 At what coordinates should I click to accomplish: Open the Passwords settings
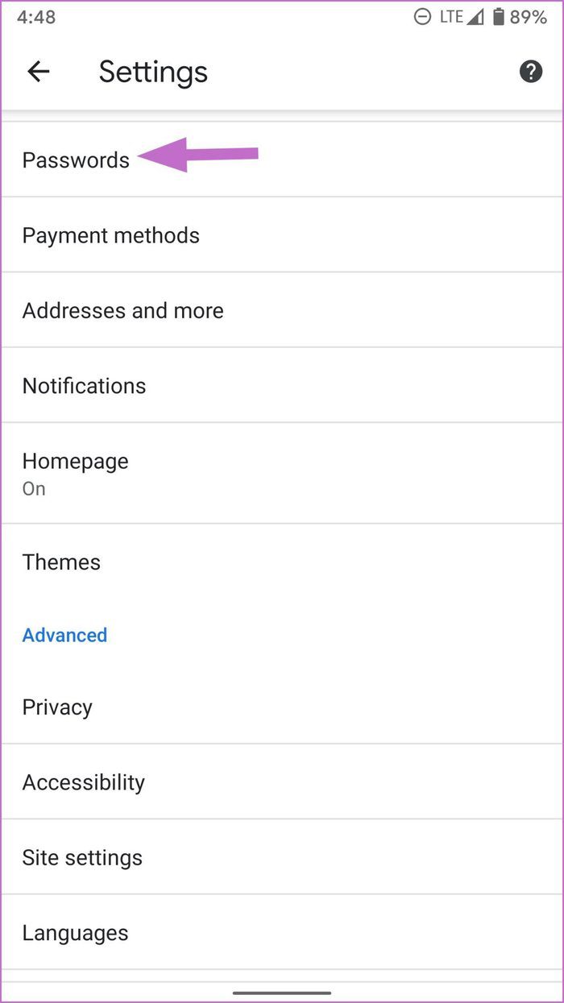(282, 160)
